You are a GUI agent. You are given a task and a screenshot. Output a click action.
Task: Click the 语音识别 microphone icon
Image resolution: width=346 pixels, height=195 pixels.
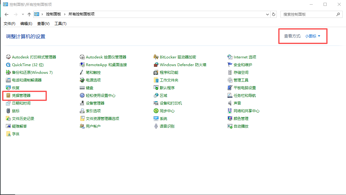click(x=156, y=126)
